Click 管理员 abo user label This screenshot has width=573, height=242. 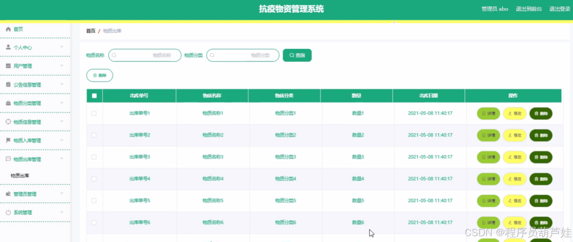coord(495,9)
